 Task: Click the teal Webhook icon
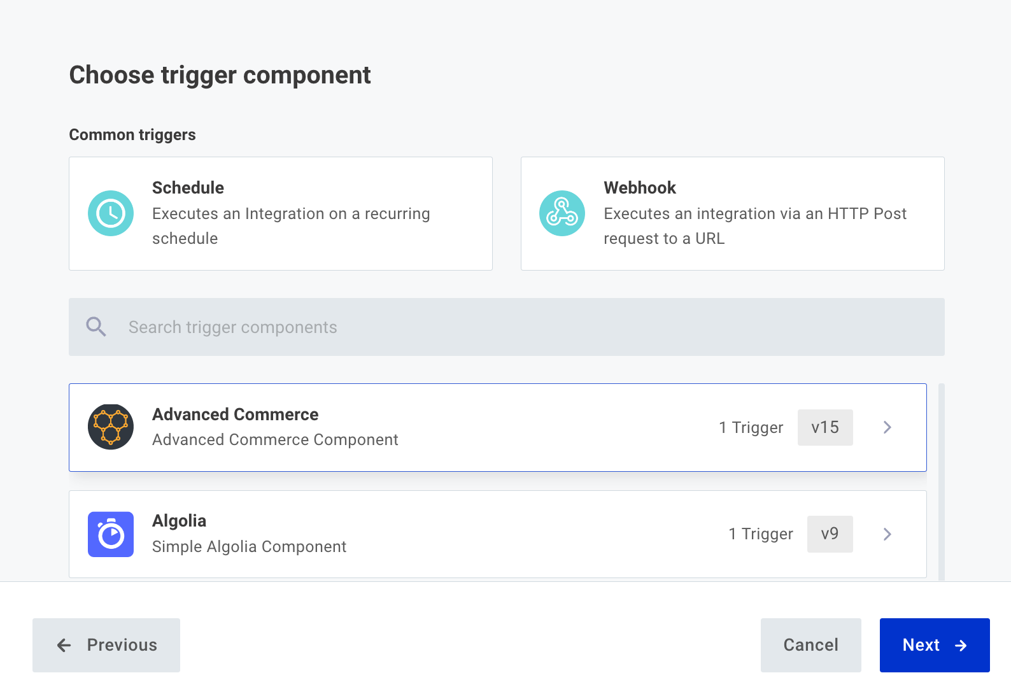pyautogui.click(x=562, y=213)
